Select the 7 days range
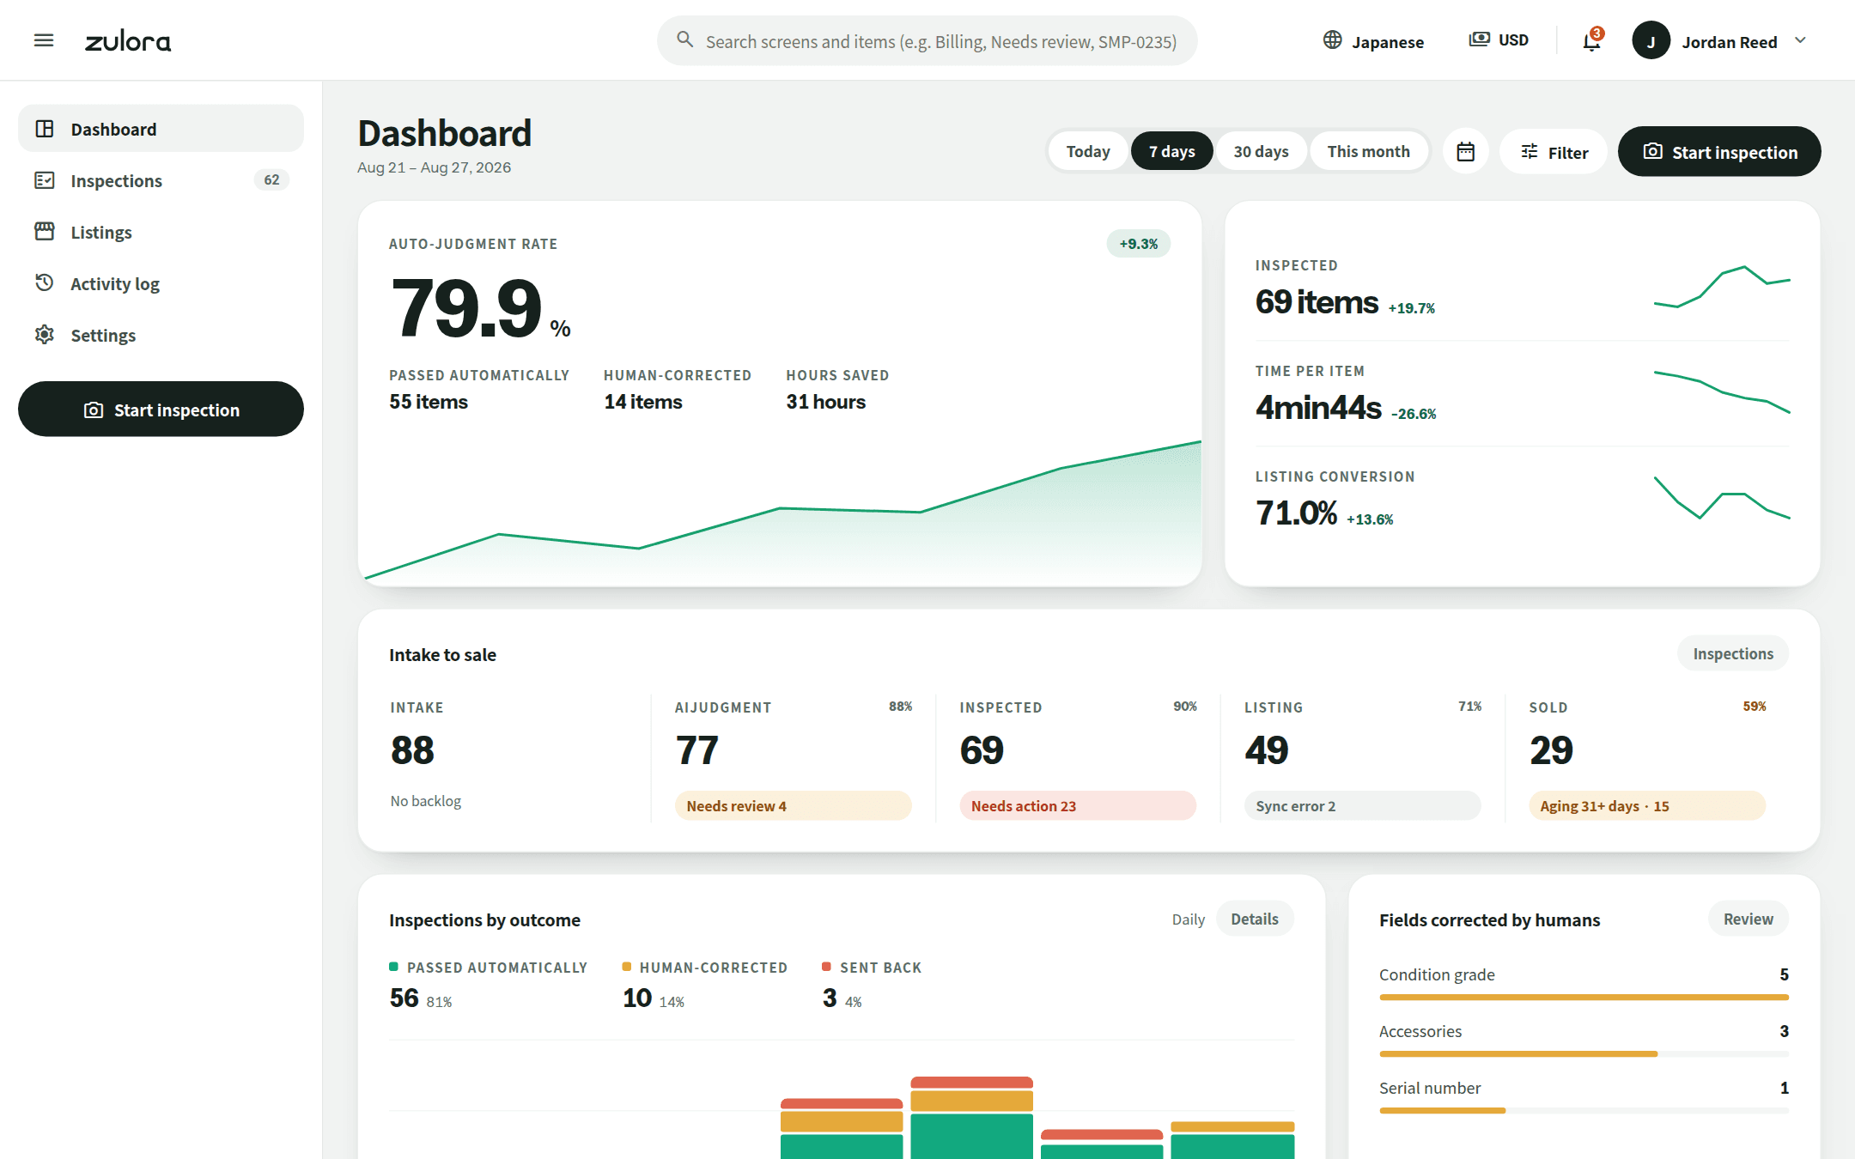 coord(1171,151)
